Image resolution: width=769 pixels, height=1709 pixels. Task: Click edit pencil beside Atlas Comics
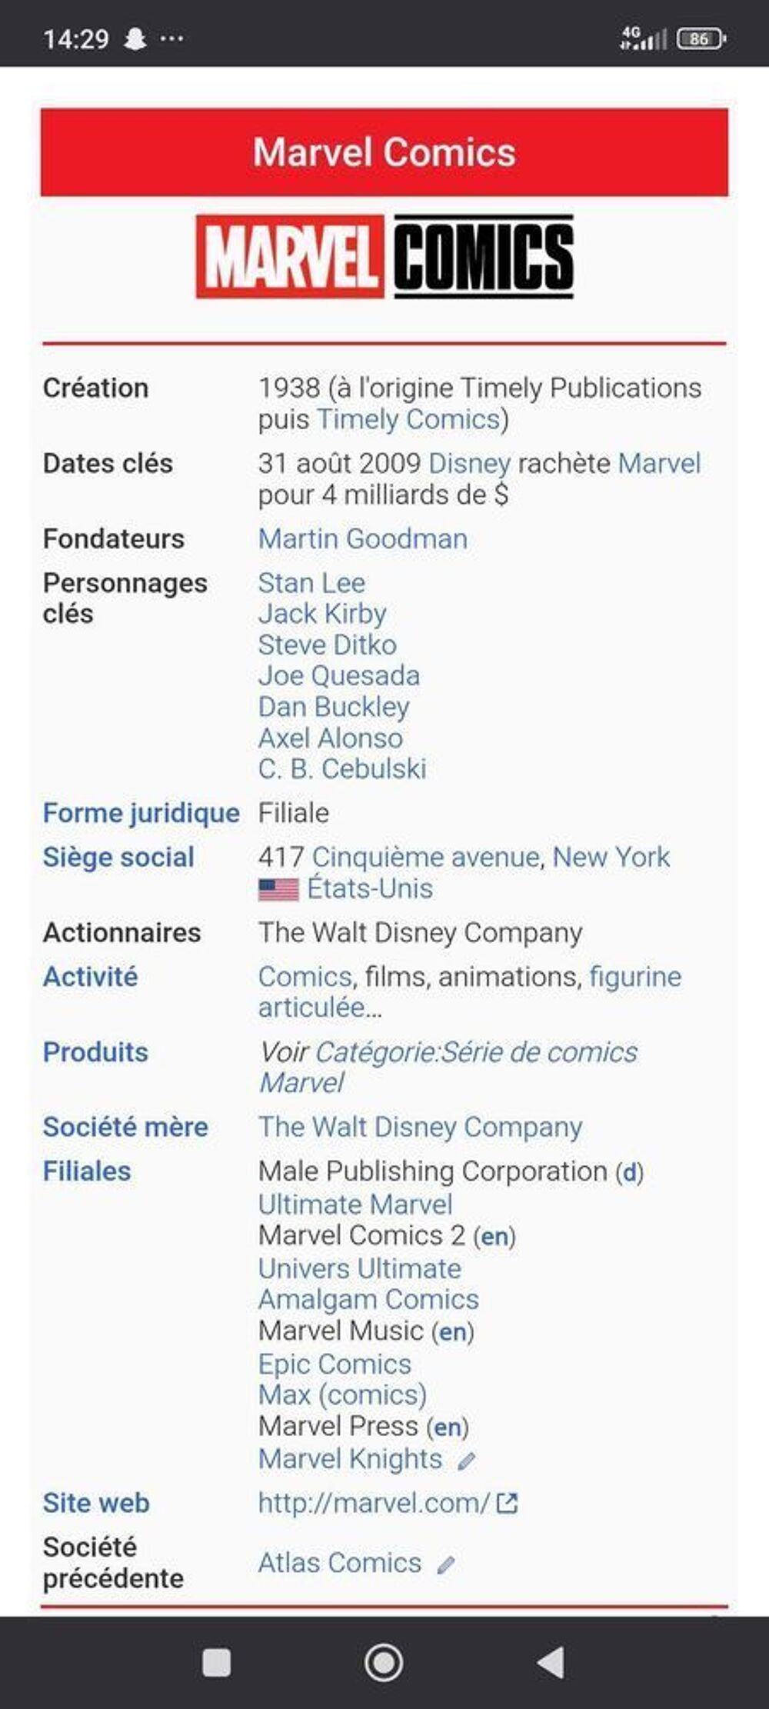click(445, 1565)
